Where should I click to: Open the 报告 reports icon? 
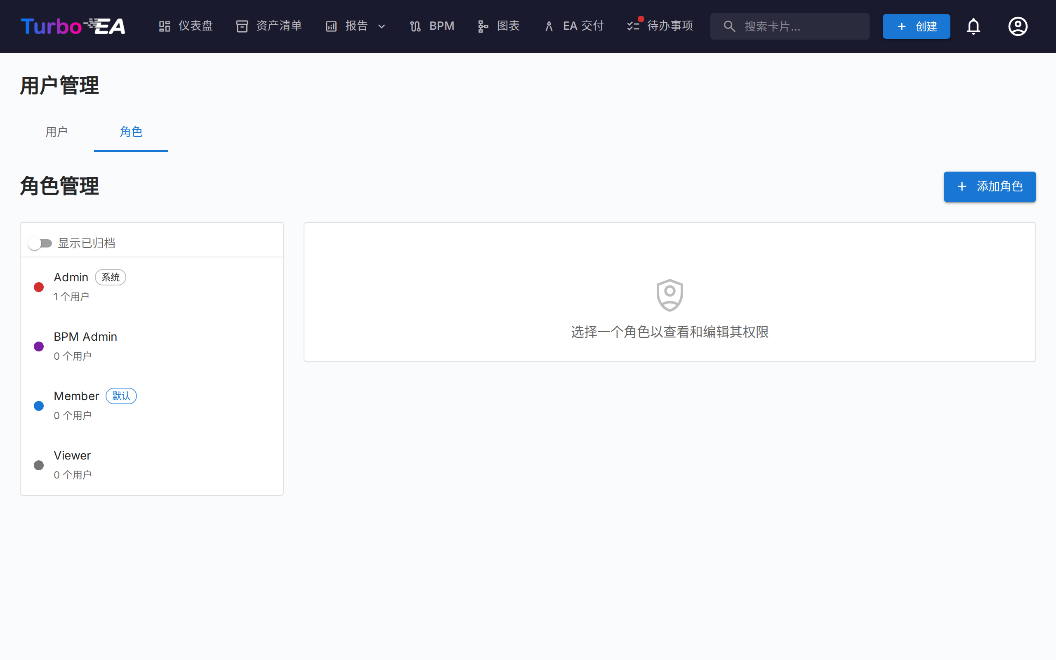tap(331, 26)
